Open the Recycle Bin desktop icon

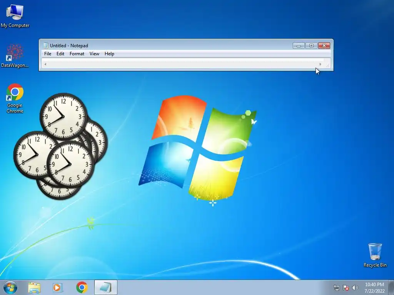(375, 255)
